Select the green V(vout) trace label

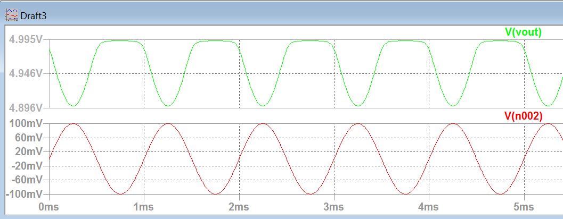point(523,31)
